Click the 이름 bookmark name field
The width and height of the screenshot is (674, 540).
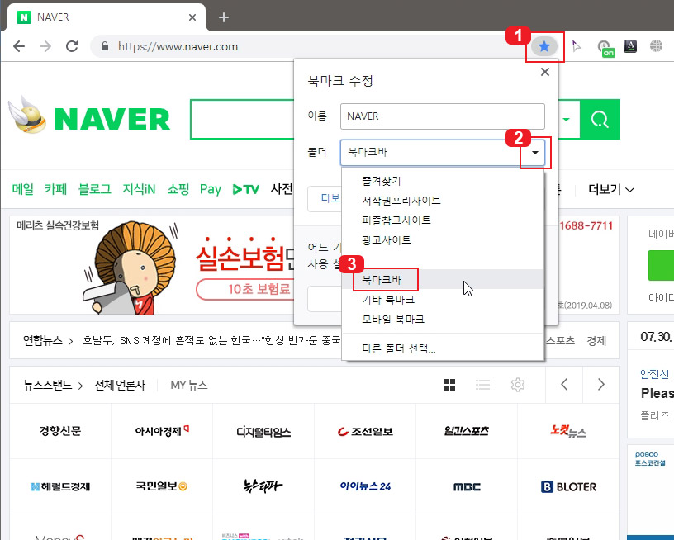443,116
